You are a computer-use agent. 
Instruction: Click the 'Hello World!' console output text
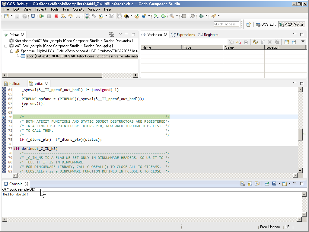coord(16,194)
